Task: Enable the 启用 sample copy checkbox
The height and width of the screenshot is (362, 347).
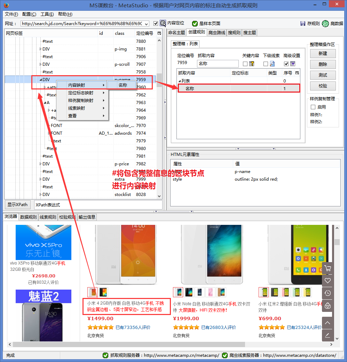Action: point(313,107)
